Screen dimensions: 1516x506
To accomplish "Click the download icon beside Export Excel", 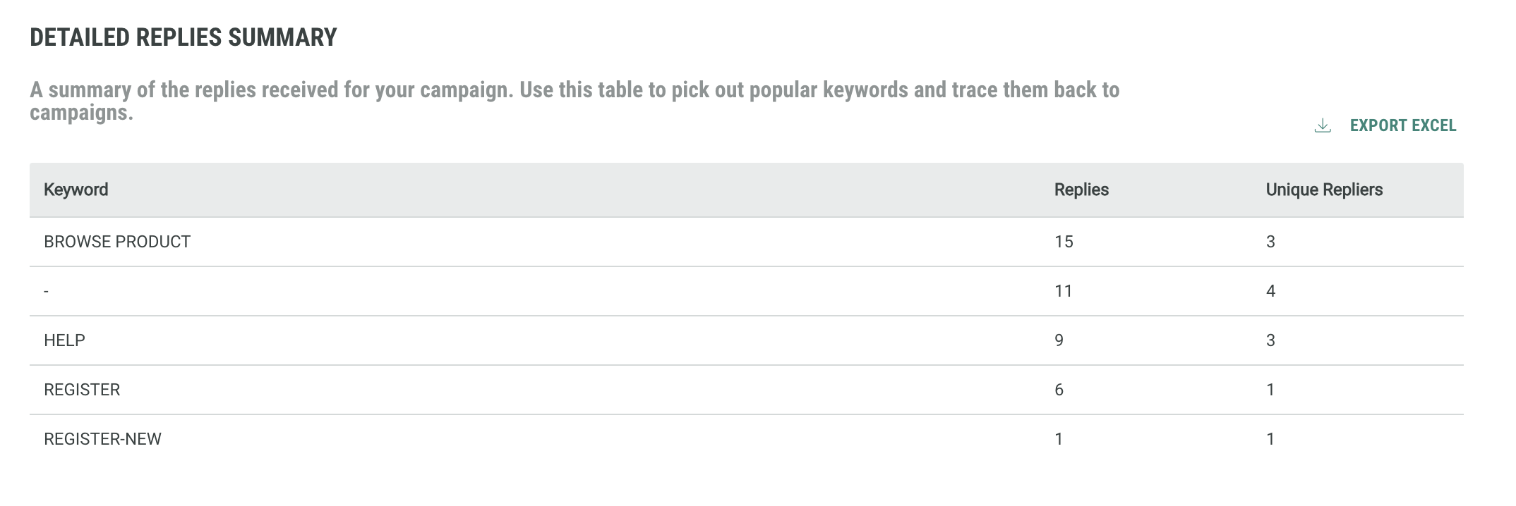I will (1323, 126).
